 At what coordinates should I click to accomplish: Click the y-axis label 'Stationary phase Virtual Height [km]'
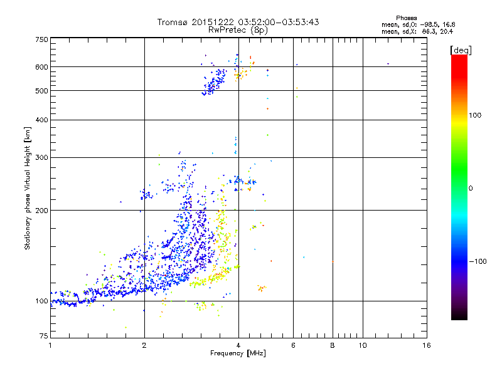pos(28,189)
